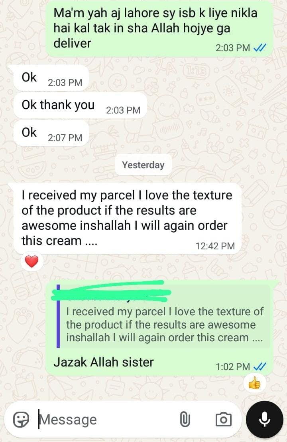Open the camera from message bar
The width and height of the screenshot is (287, 442).
click(224, 420)
